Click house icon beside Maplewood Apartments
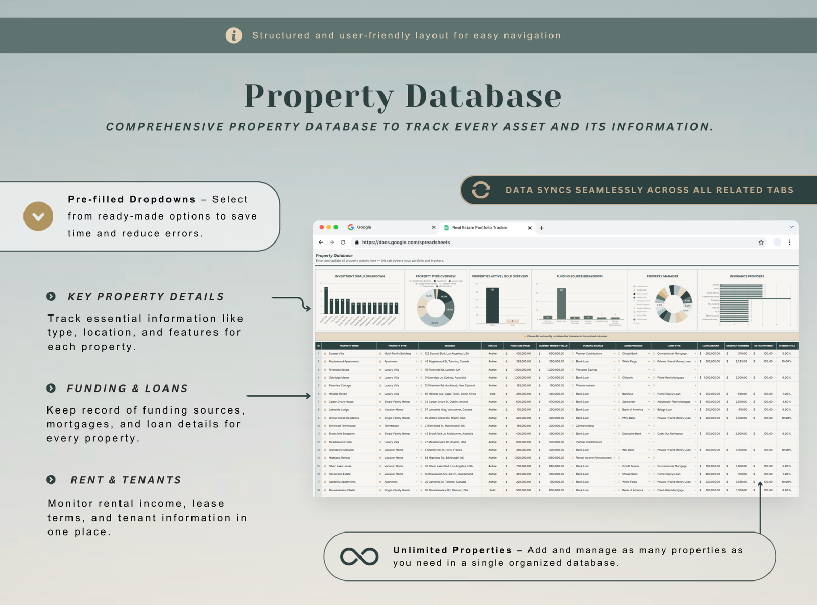The width and height of the screenshot is (817, 605). [x=325, y=361]
